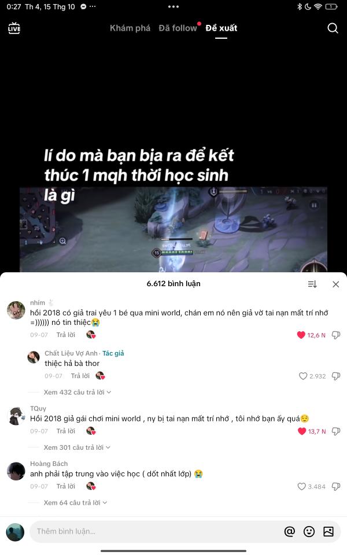
Task: Tap the search magnifier icon
Action: click(x=333, y=28)
